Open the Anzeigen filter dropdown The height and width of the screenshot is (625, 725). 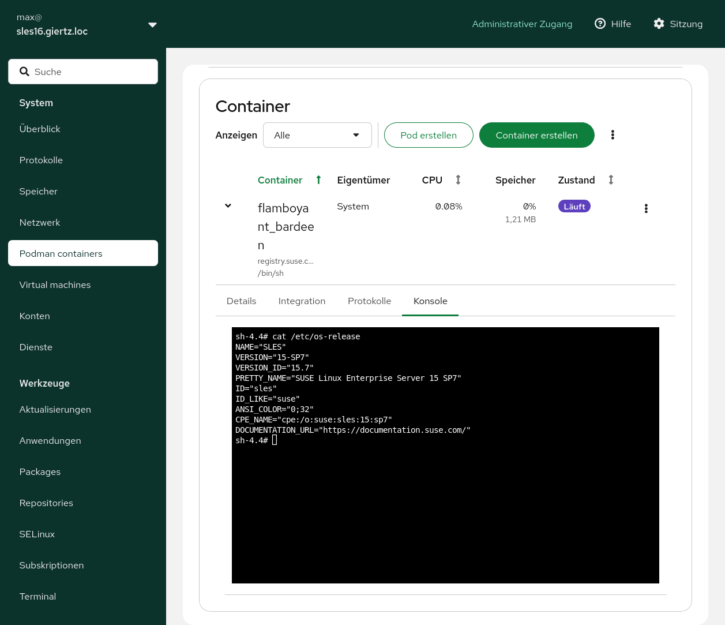point(317,135)
